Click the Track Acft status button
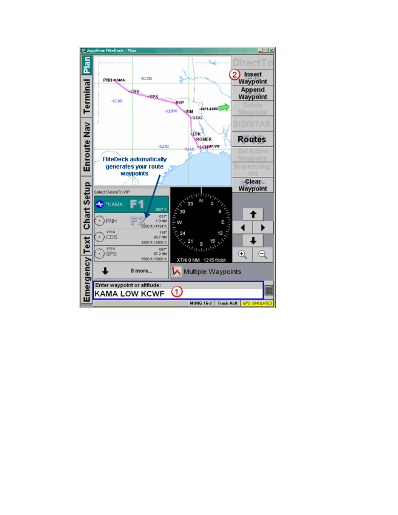This screenshot has width=398, height=515. (227, 303)
